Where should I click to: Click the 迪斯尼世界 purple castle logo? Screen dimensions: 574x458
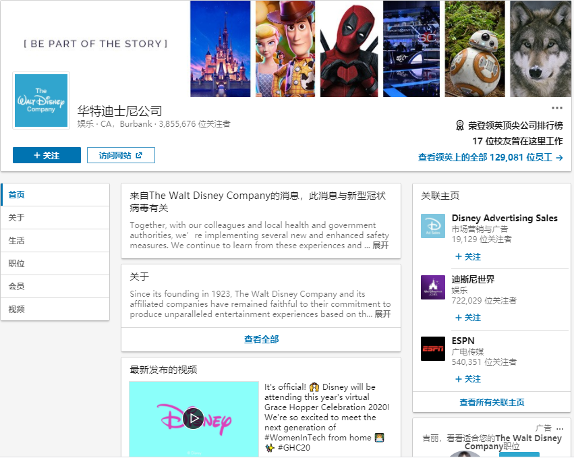[x=433, y=287]
